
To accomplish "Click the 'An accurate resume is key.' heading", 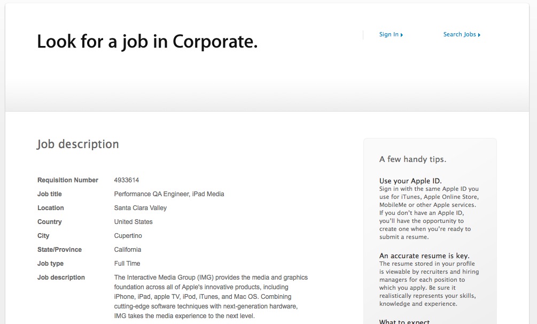I will click(424, 256).
